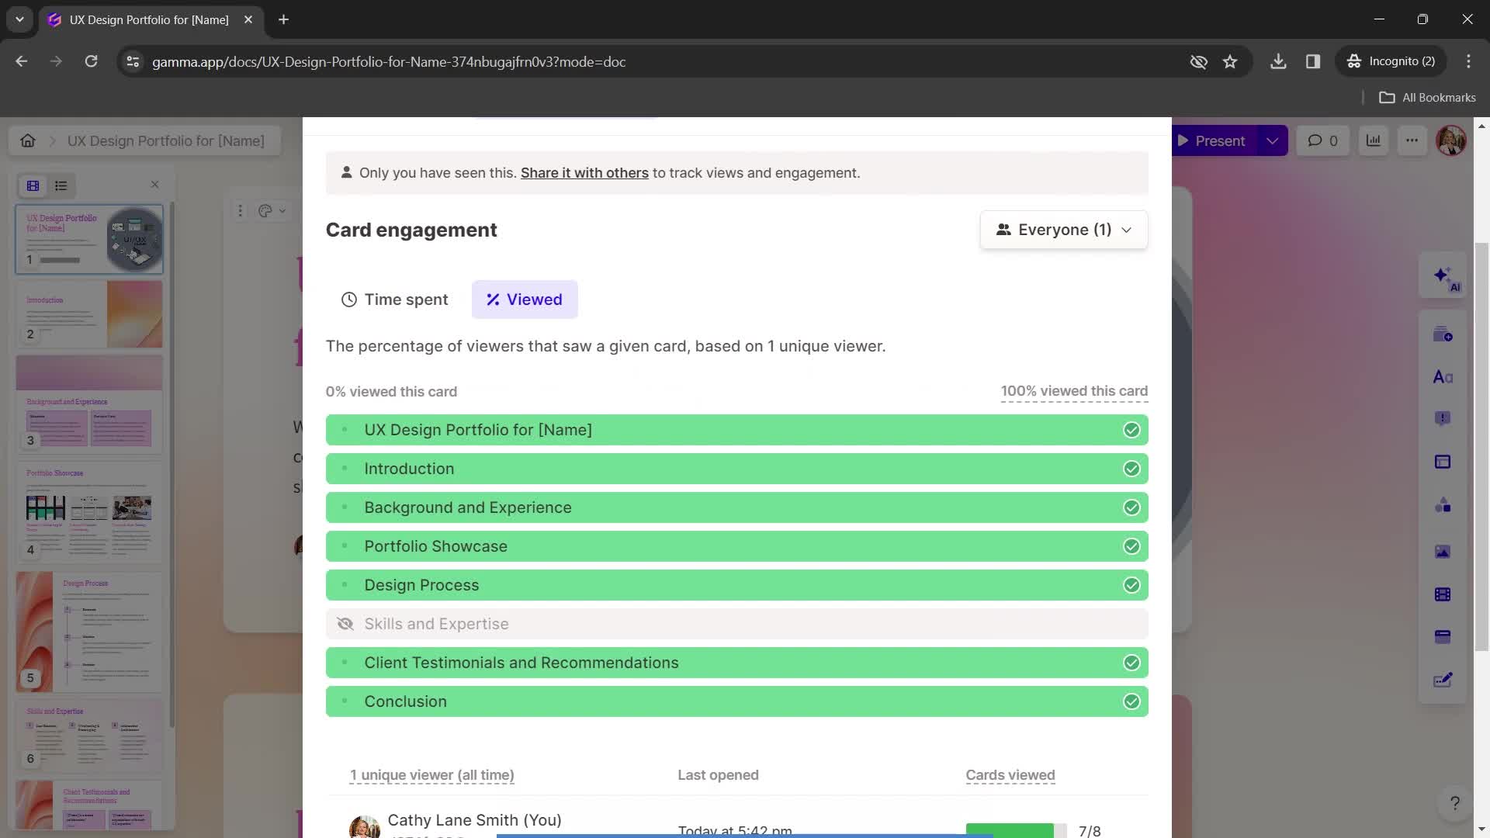This screenshot has width=1490, height=838.
Task: Go back in browser history
Action: click(22, 61)
